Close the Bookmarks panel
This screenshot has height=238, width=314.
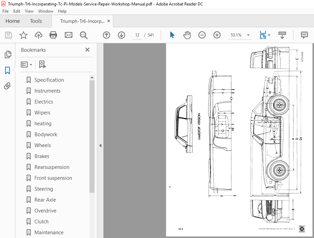(x=87, y=50)
